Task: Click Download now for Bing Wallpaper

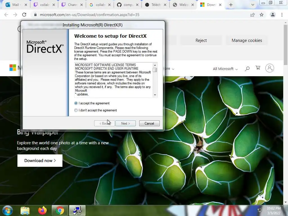Action: (40, 161)
